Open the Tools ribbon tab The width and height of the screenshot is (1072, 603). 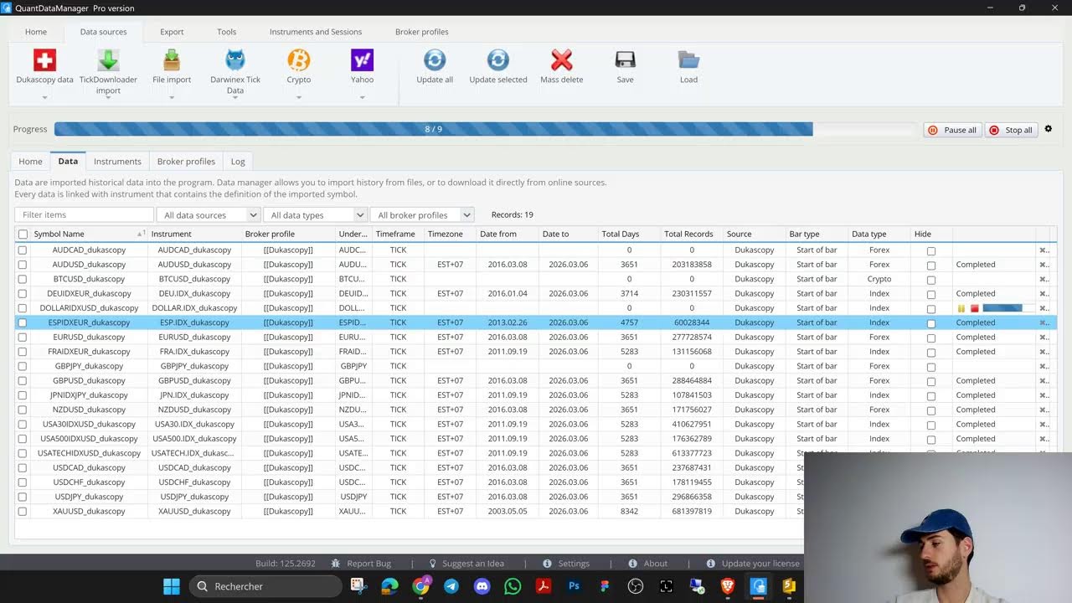coord(227,32)
